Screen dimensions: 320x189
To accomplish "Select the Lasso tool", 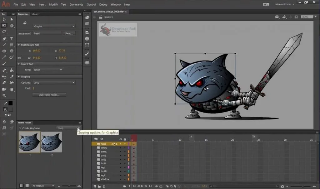I will 4,32.
